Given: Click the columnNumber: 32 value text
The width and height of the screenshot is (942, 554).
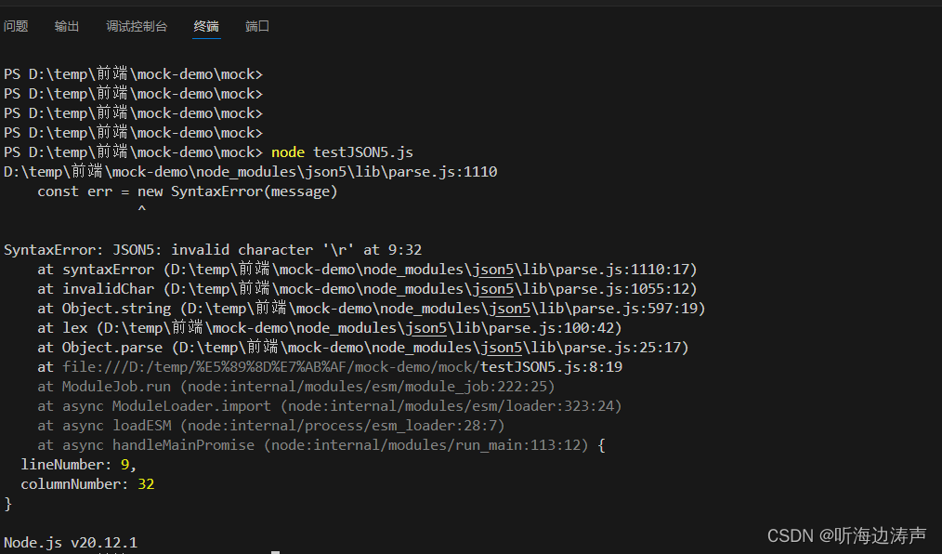Looking at the screenshot, I should point(147,483).
